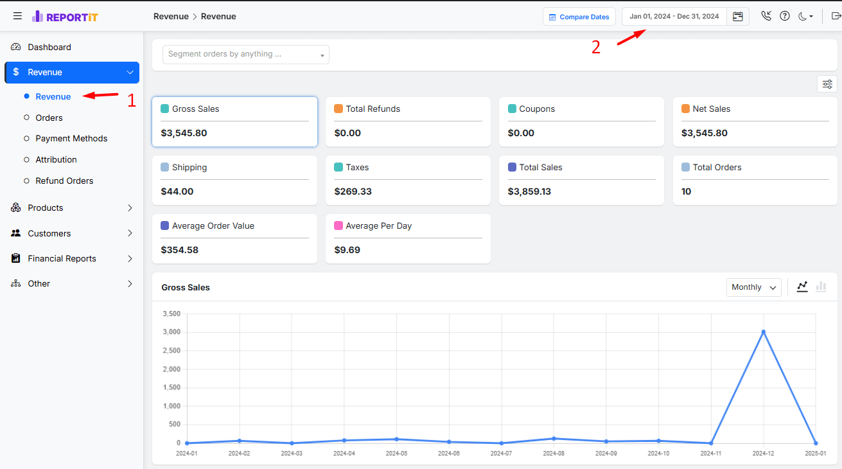Open the Monthly interval dropdown

753,287
